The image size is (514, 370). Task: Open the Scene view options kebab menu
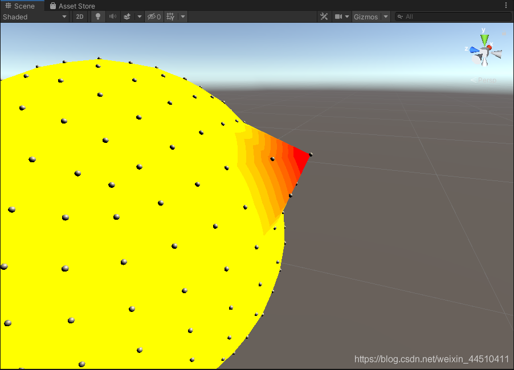506,6
